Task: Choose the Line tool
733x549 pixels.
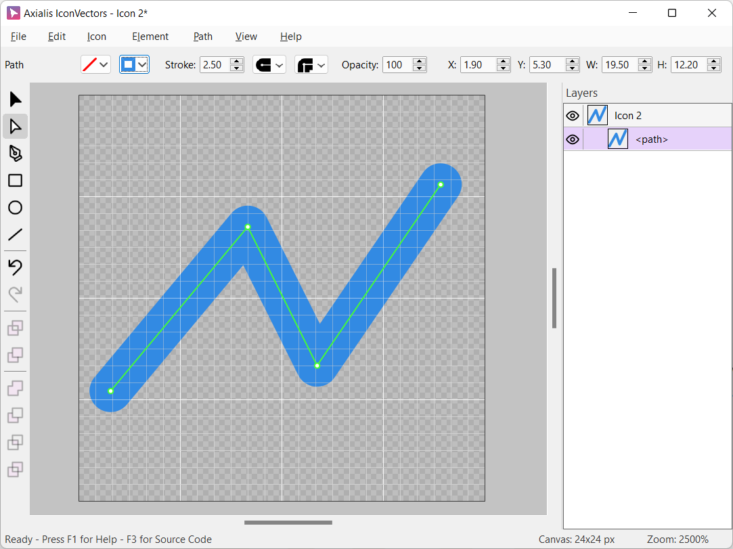Action: [x=15, y=235]
